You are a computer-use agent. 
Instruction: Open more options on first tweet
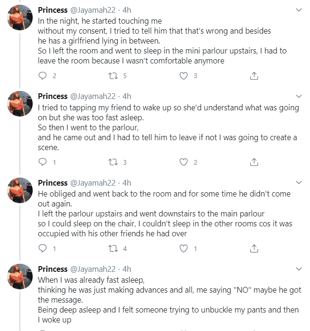pos(298,10)
